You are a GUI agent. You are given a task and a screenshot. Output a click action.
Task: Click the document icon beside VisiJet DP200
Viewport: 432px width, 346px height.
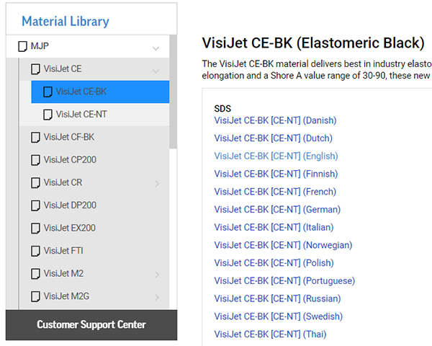pos(35,205)
